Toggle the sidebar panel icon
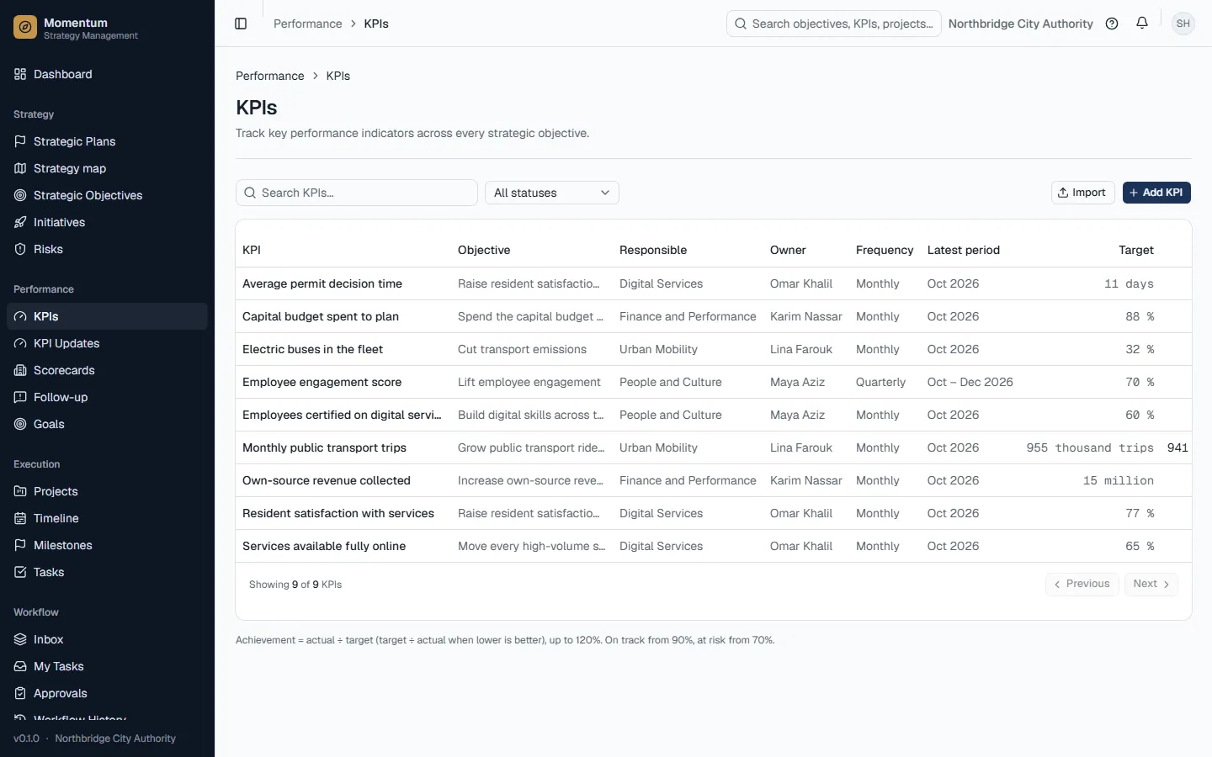The width and height of the screenshot is (1212, 757). pyautogui.click(x=241, y=24)
